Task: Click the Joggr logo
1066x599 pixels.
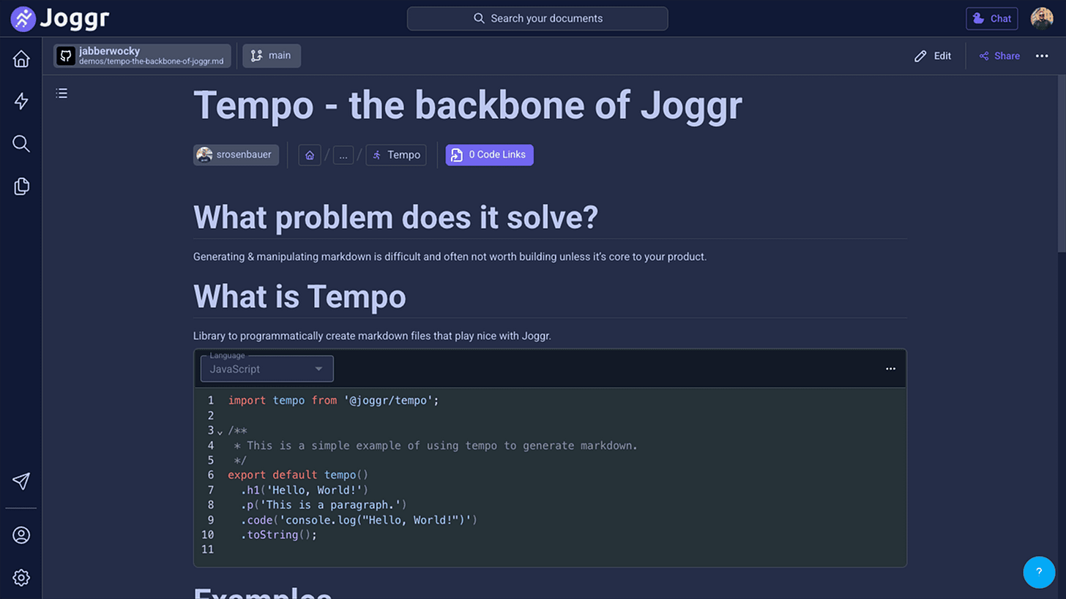Action: (x=60, y=18)
